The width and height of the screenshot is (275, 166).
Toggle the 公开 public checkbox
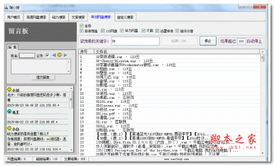(47, 55)
